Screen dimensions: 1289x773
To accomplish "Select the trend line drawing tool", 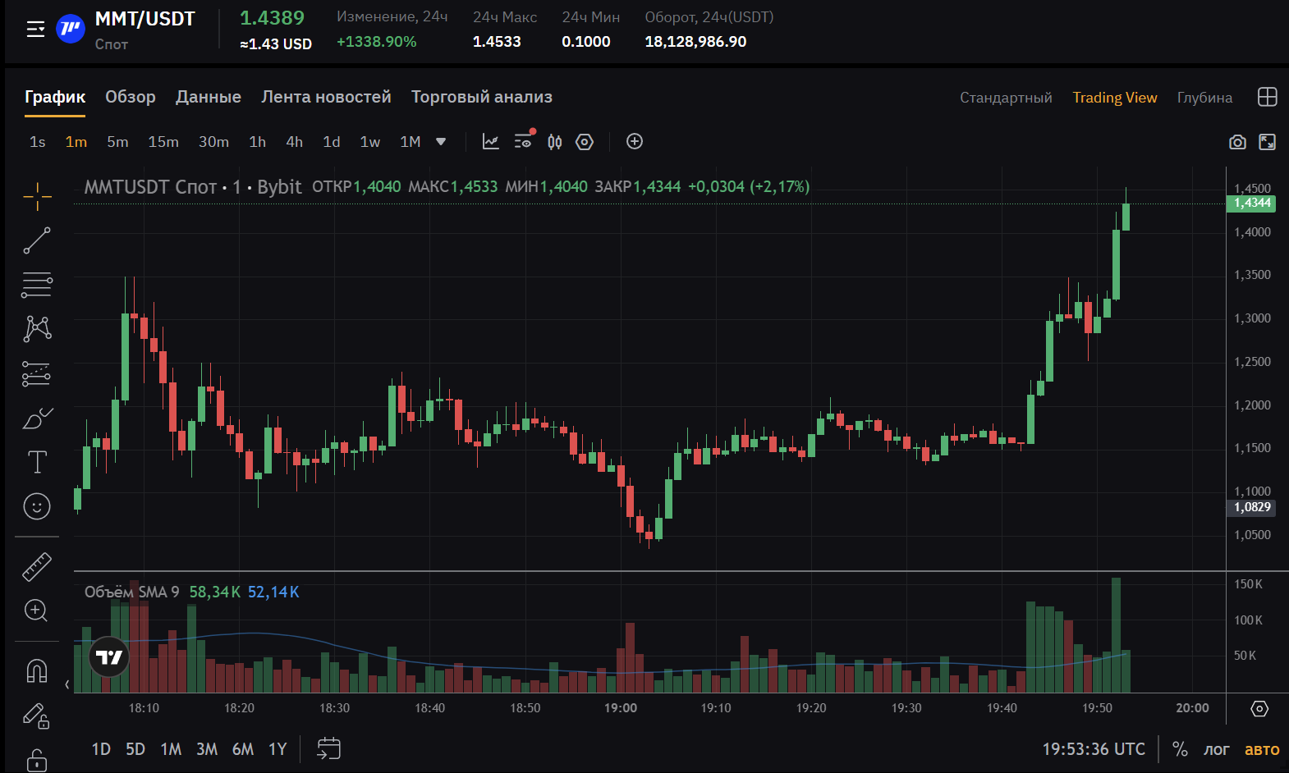I will (37, 240).
